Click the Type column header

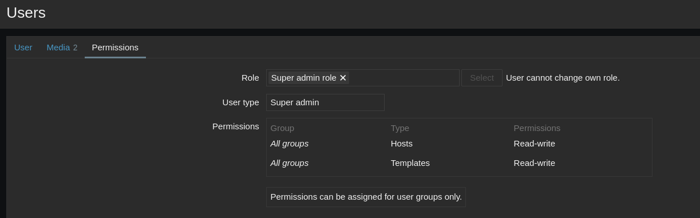(400, 128)
